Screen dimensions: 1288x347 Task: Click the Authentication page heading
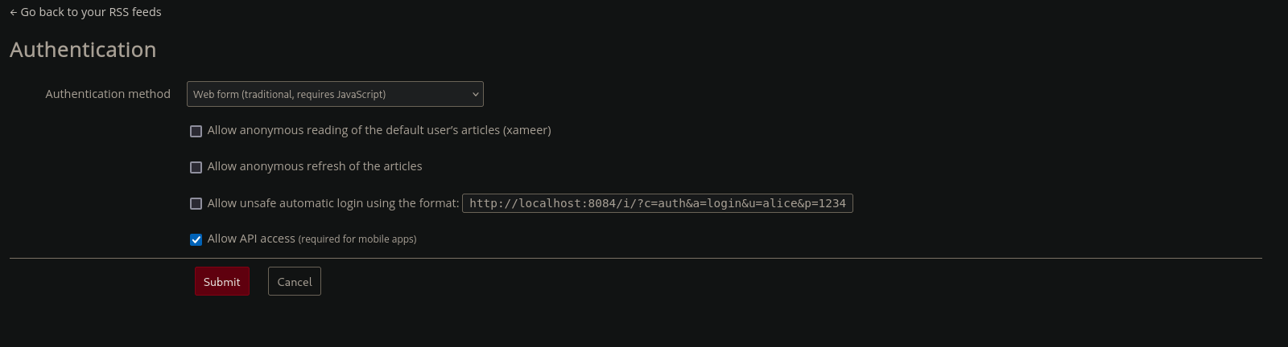click(x=83, y=50)
